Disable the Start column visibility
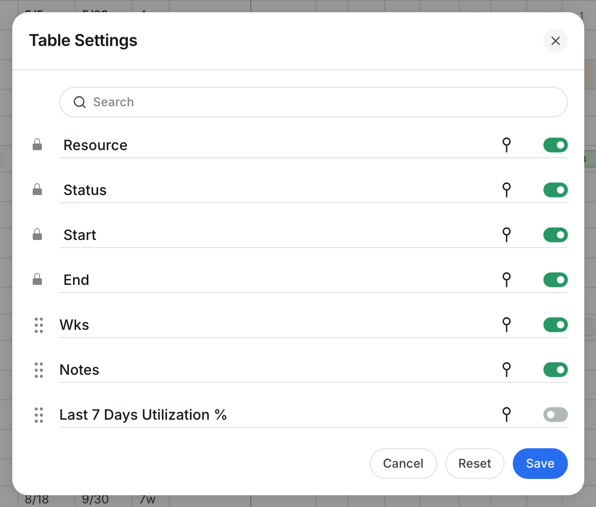Screen dimensions: 596x507 (555, 235)
